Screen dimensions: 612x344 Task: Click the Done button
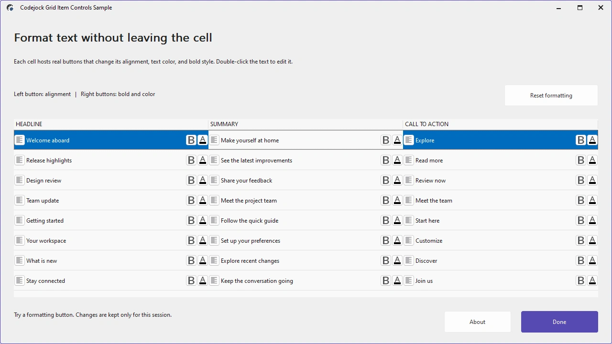click(559, 322)
